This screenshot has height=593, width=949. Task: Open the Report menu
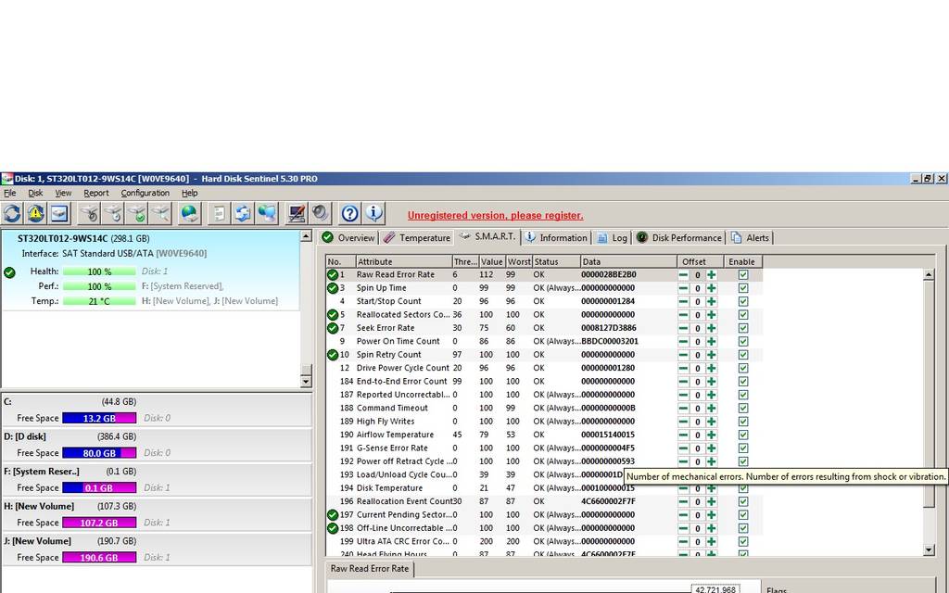95,194
